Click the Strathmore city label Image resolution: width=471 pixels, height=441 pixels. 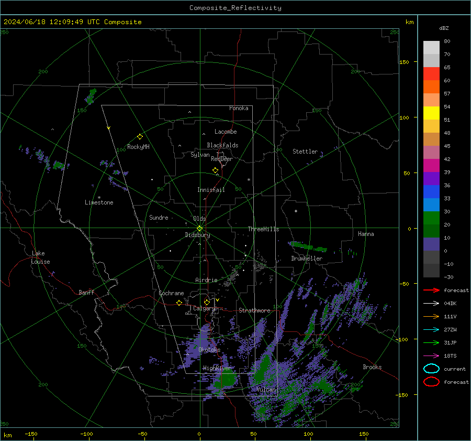(x=254, y=310)
